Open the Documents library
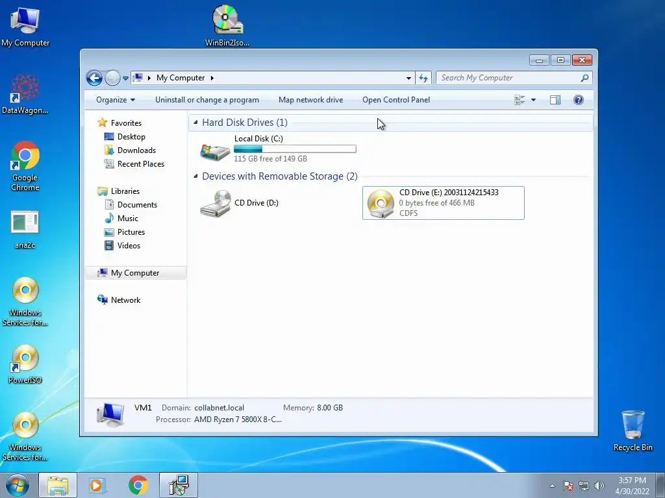 tap(137, 204)
